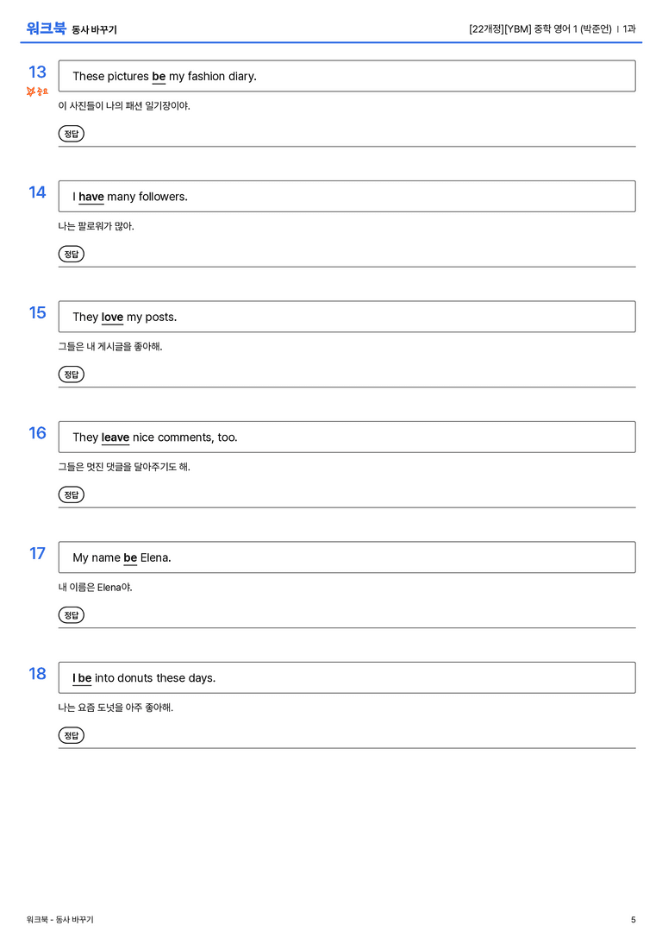
Task: Click the 'I have many followers' sentence box
Action: point(347,196)
